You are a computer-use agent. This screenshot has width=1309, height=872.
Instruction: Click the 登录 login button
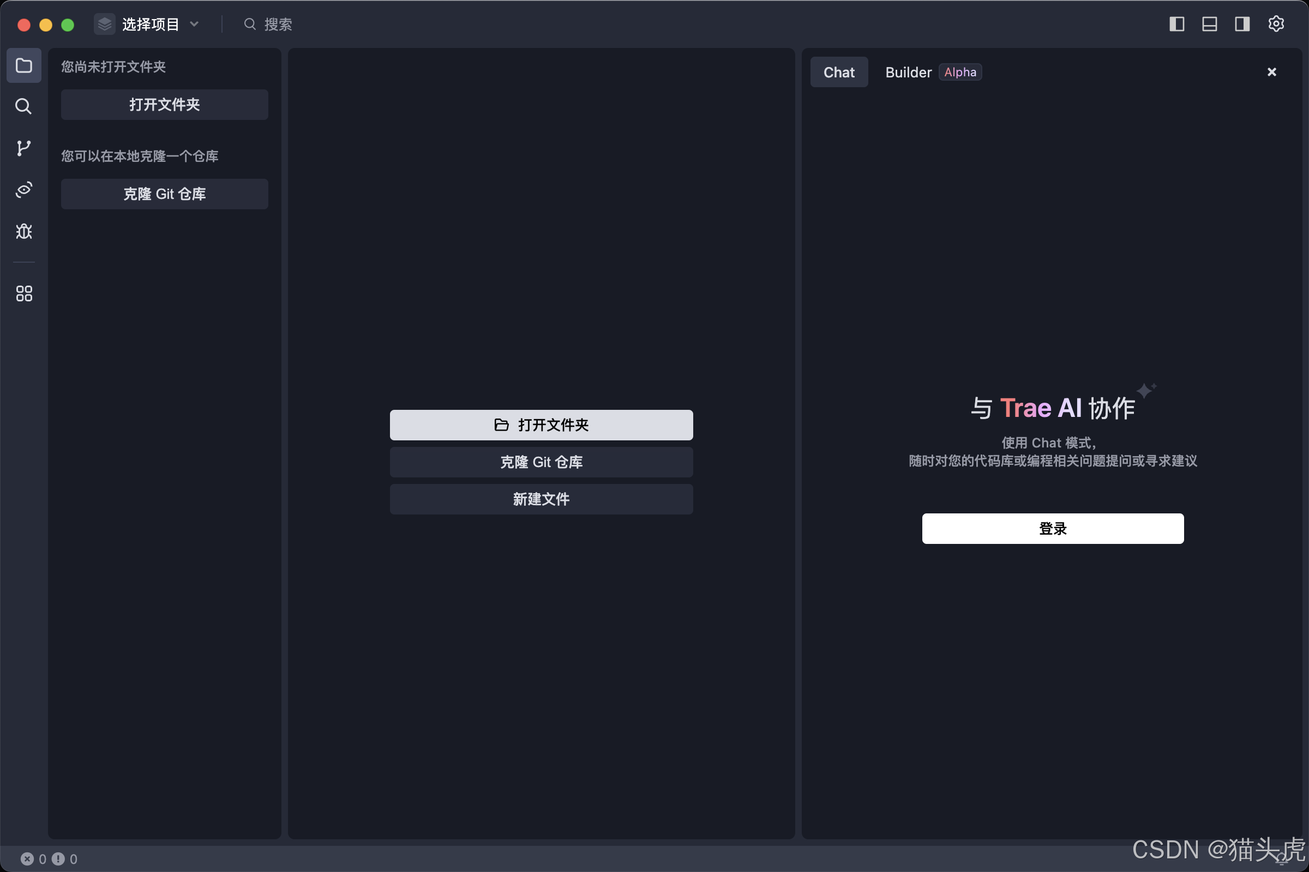pos(1053,528)
